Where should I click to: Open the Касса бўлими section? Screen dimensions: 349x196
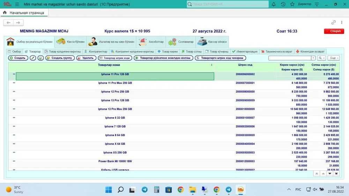click(70, 42)
